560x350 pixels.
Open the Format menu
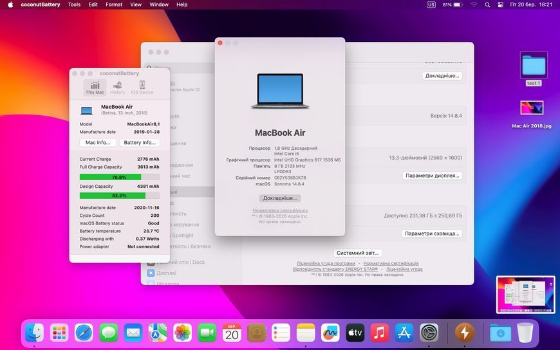pos(114,5)
